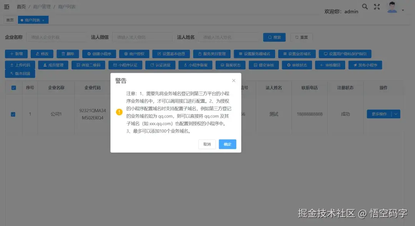The height and width of the screenshot is (226, 415).
Task: Click the 企业名称 input field
Action: click(x=56, y=37)
